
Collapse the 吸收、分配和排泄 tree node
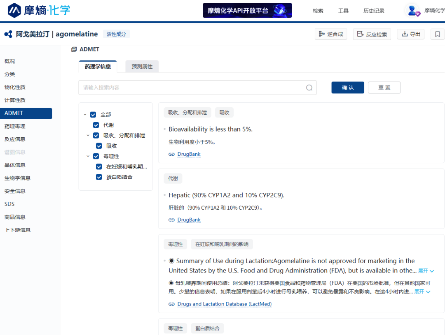(x=88, y=135)
